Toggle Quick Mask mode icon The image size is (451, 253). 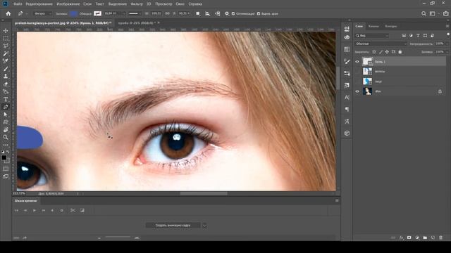tap(6, 169)
